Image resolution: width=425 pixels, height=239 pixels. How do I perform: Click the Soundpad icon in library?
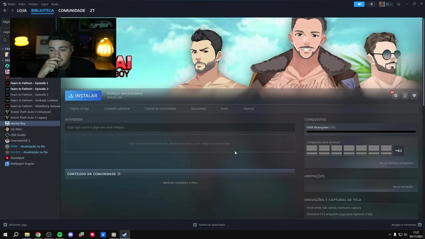click(x=7, y=158)
